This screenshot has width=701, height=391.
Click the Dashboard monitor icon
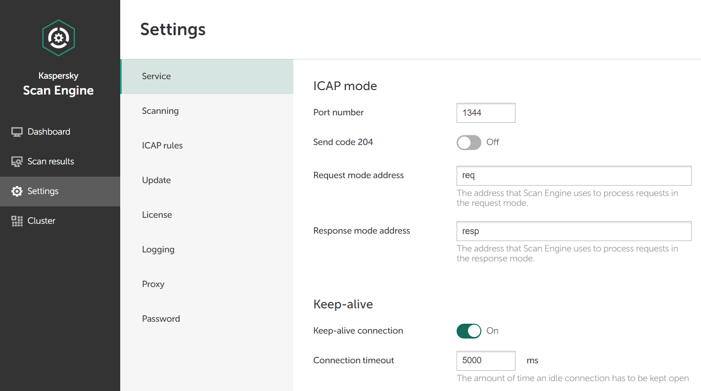coord(17,132)
